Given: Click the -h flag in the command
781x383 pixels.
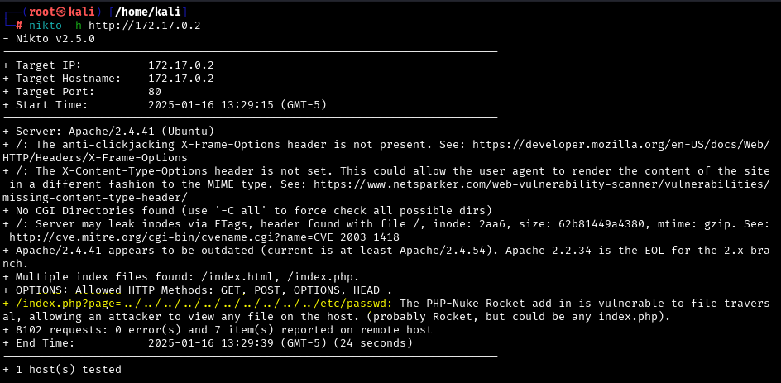Looking at the screenshot, I should (75, 25).
